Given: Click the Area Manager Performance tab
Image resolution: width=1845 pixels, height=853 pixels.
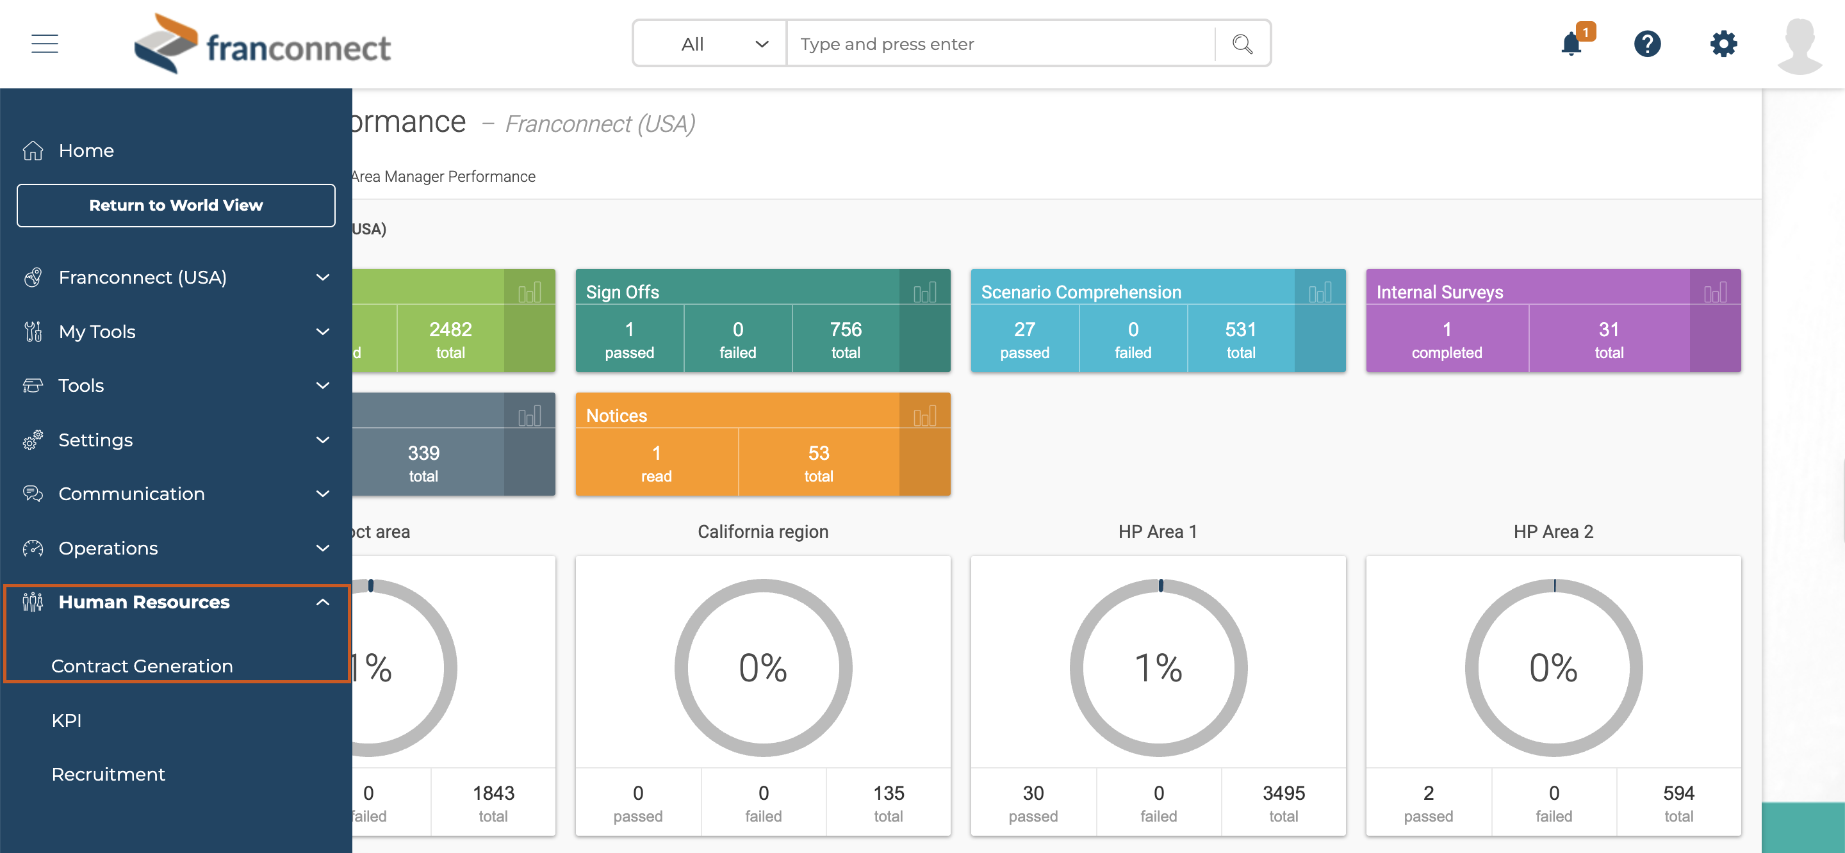Looking at the screenshot, I should point(443,176).
